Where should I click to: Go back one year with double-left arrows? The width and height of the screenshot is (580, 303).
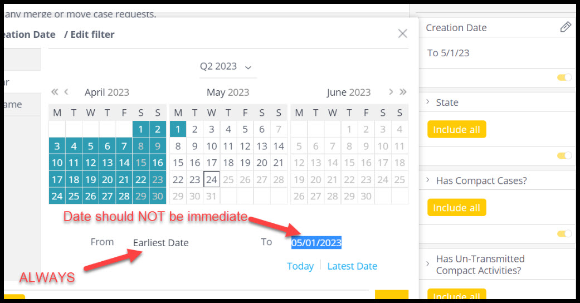pyautogui.click(x=55, y=92)
